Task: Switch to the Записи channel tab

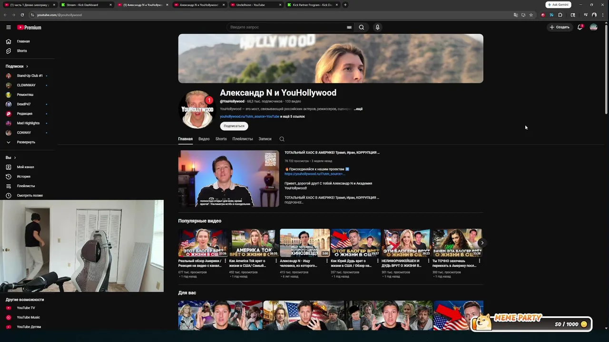Action: point(265,139)
